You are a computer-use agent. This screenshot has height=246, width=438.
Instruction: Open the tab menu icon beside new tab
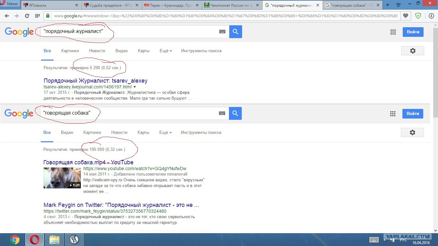(399, 5)
